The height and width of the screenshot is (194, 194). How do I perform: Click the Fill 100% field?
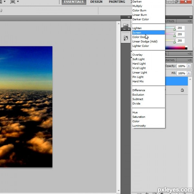tap(182, 73)
